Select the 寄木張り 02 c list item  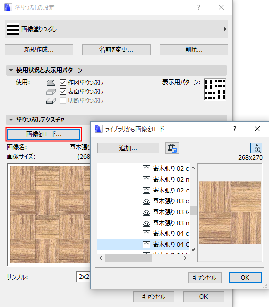(143, 169)
